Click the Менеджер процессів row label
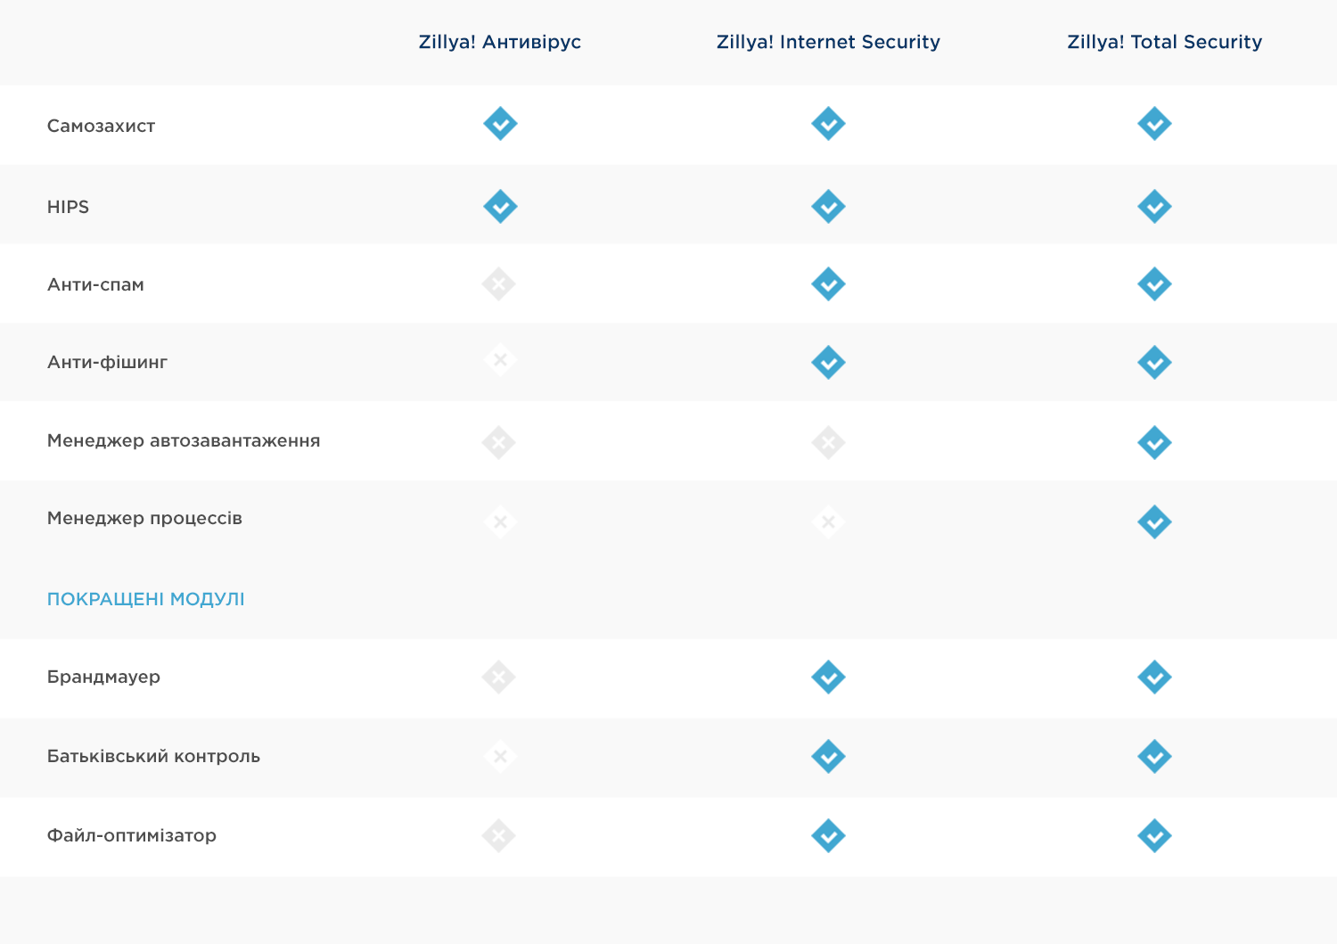1337x944 pixels. [x=144, y=518]
